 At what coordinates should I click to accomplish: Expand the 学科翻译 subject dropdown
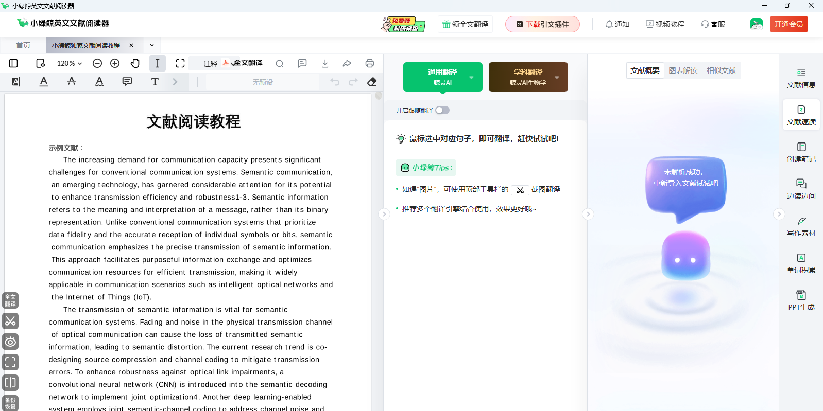coord(556,77)
